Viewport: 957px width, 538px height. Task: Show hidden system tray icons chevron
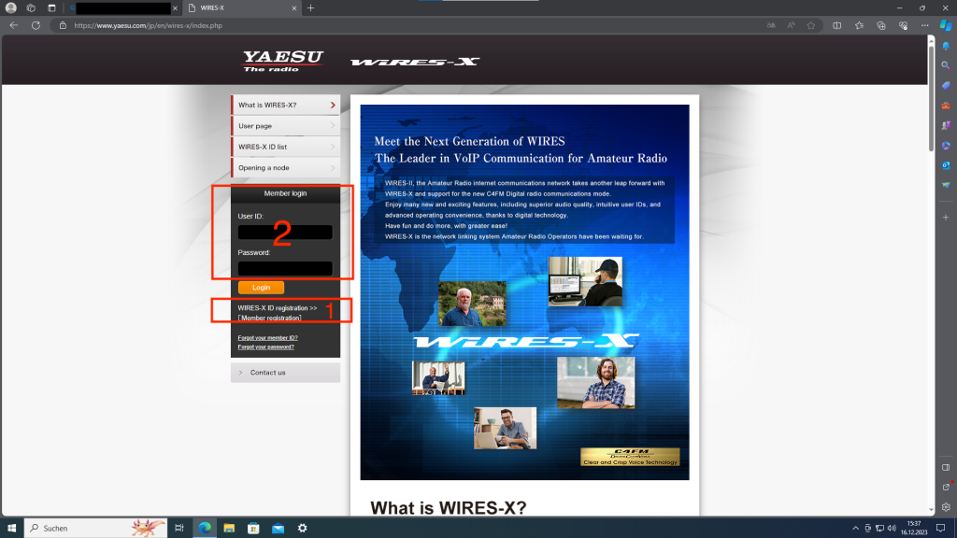click(x=855, y=528)
